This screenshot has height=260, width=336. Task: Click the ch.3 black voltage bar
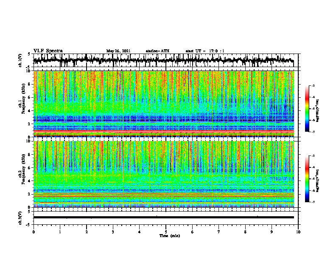(x=163, y=218)
